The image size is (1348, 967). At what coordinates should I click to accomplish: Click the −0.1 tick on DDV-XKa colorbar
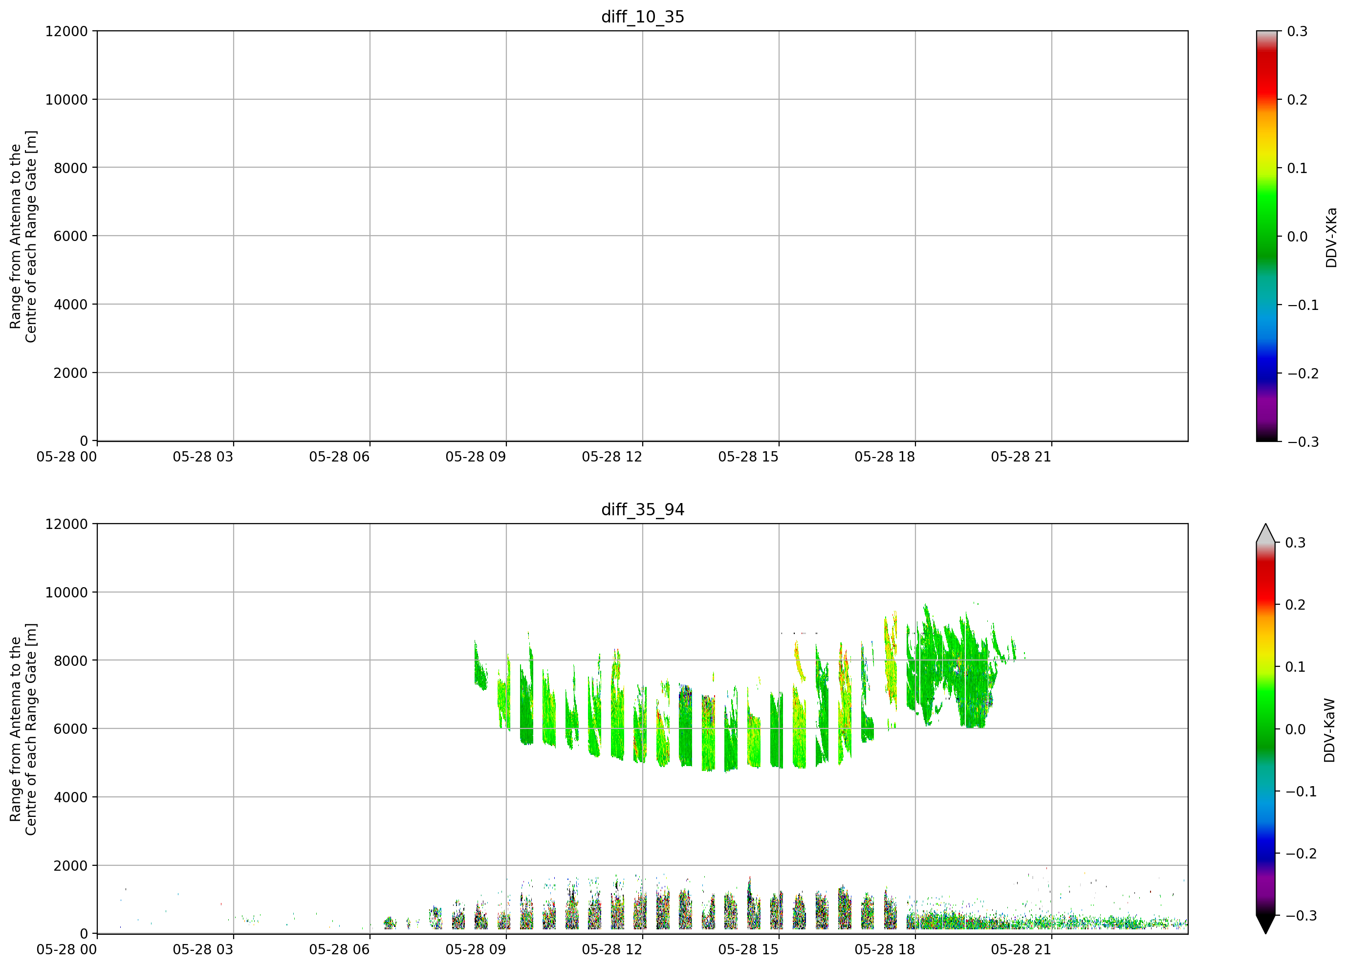tap(1303, 304)
